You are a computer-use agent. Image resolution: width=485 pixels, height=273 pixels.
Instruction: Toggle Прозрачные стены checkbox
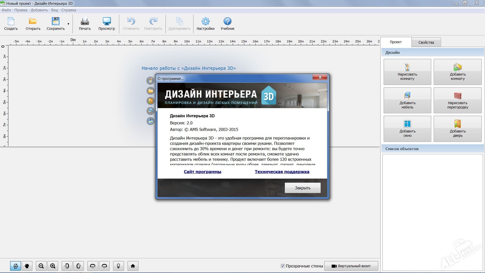(283, 266)
